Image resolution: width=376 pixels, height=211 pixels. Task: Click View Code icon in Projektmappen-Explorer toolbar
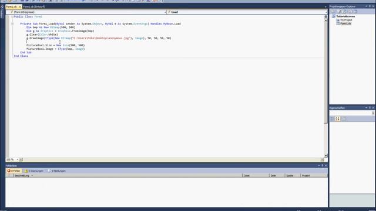351,12
